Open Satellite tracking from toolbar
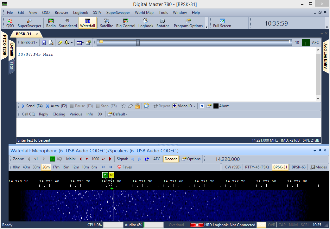 tap(106, 23)
